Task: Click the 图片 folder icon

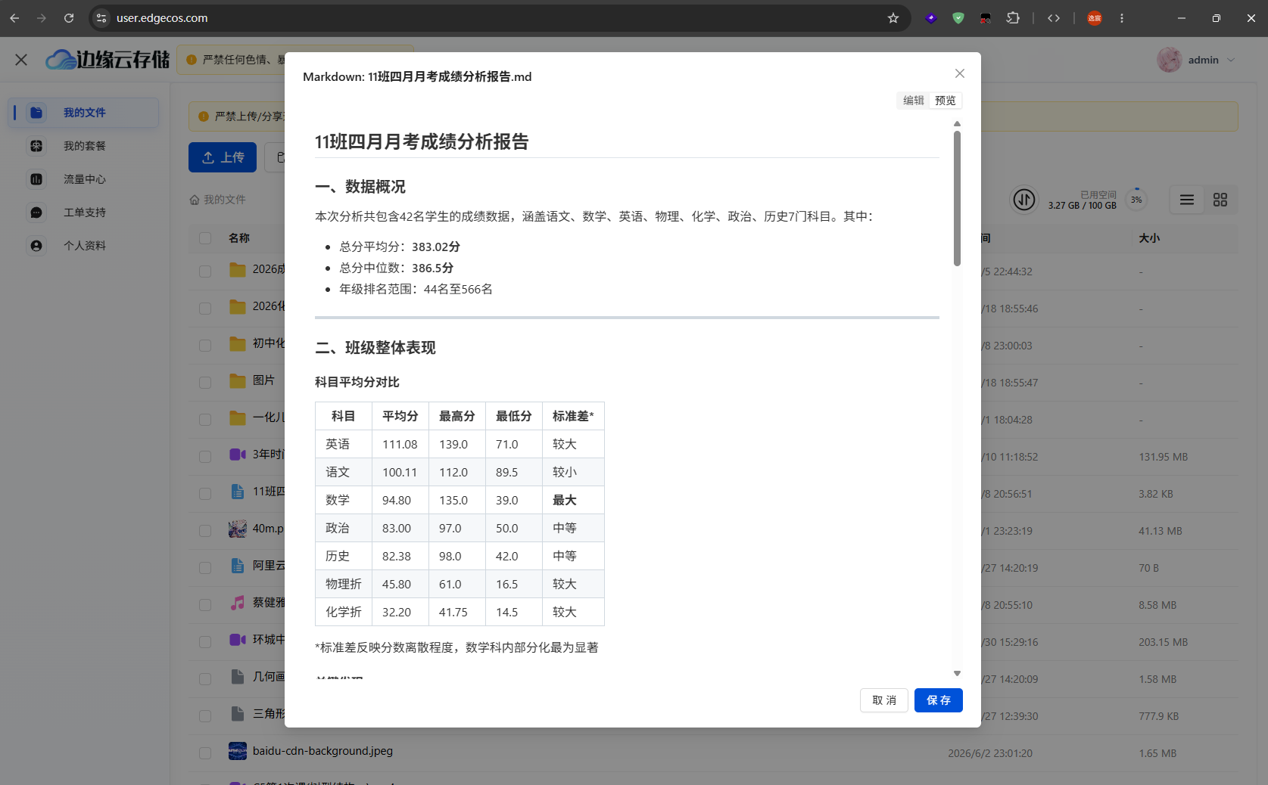Action: click(x=238, y=380)
